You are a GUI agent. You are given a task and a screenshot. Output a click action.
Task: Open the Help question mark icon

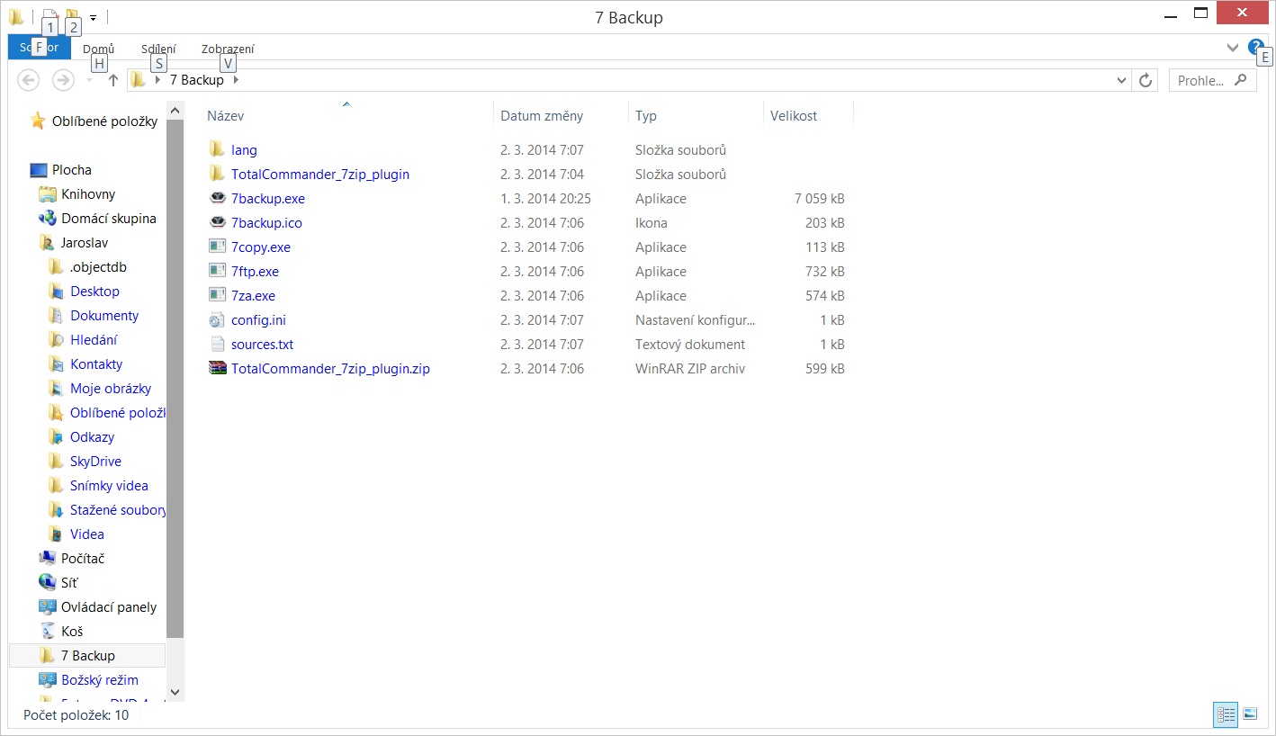tap(1255, 48)
